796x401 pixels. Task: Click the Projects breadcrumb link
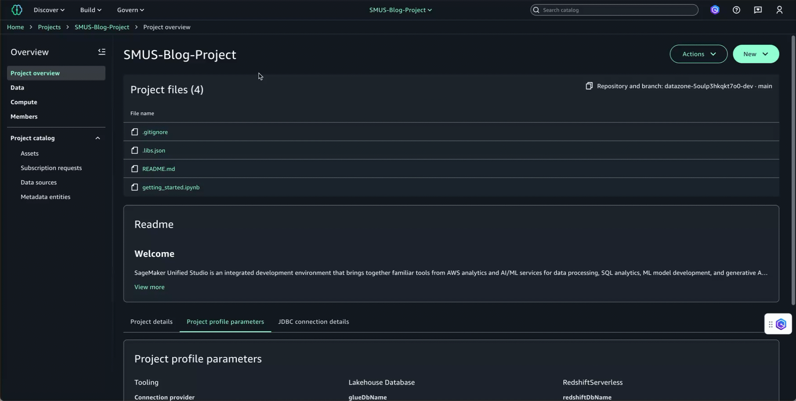pyautogui.click(x=49, y=27)
